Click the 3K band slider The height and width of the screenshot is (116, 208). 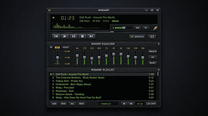tap(114, 54)
